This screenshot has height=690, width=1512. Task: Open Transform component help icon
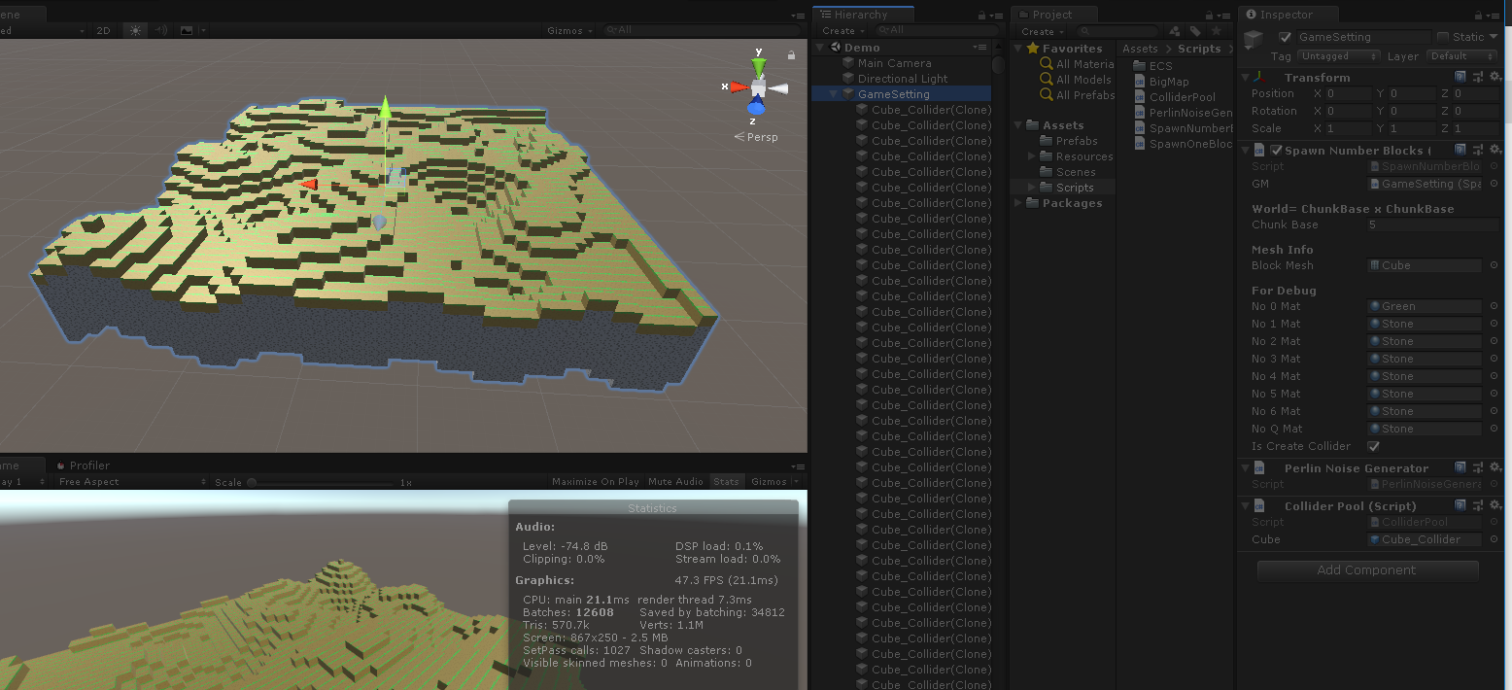pyautogui.click(x=1460, y=77)
